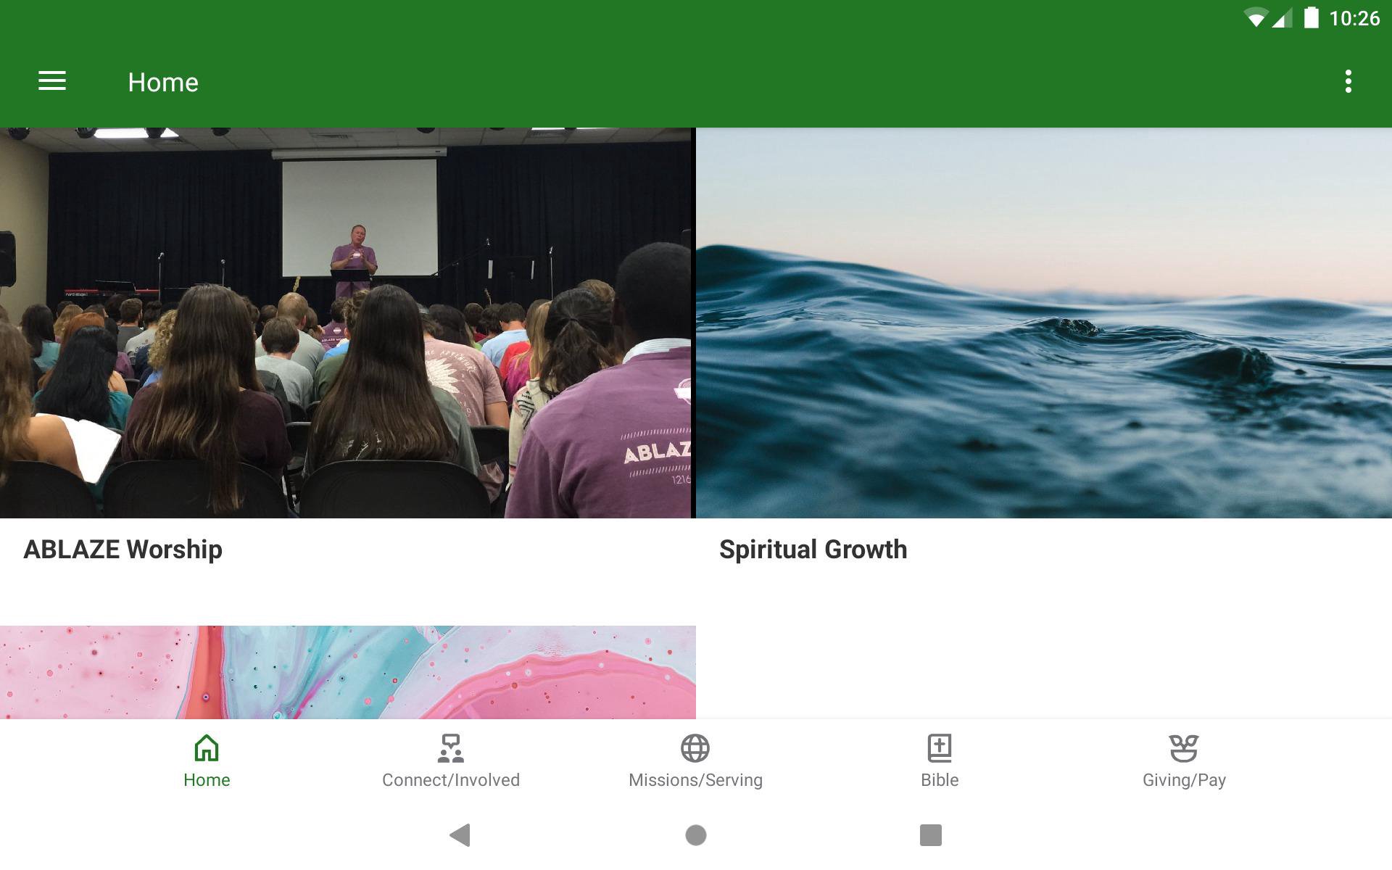Switch to the Connect/Involved tab label
The height and width of the screenshot is (870, 1392).
click(x=451, y=780)
